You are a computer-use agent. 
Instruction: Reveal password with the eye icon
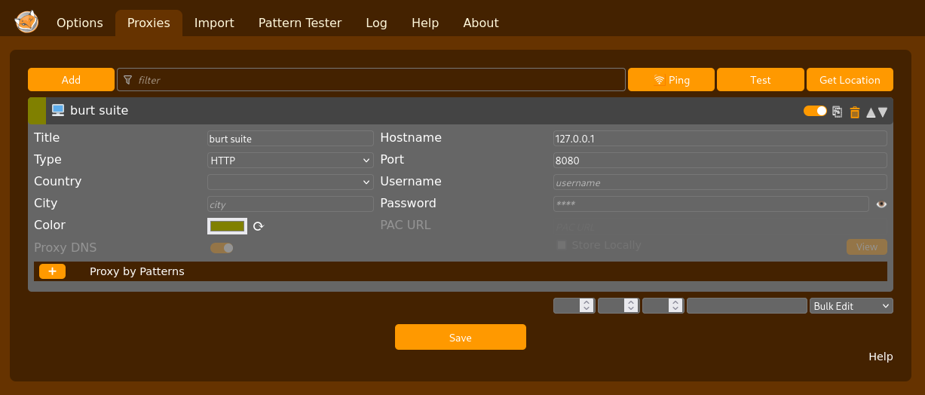pos(881,204)
